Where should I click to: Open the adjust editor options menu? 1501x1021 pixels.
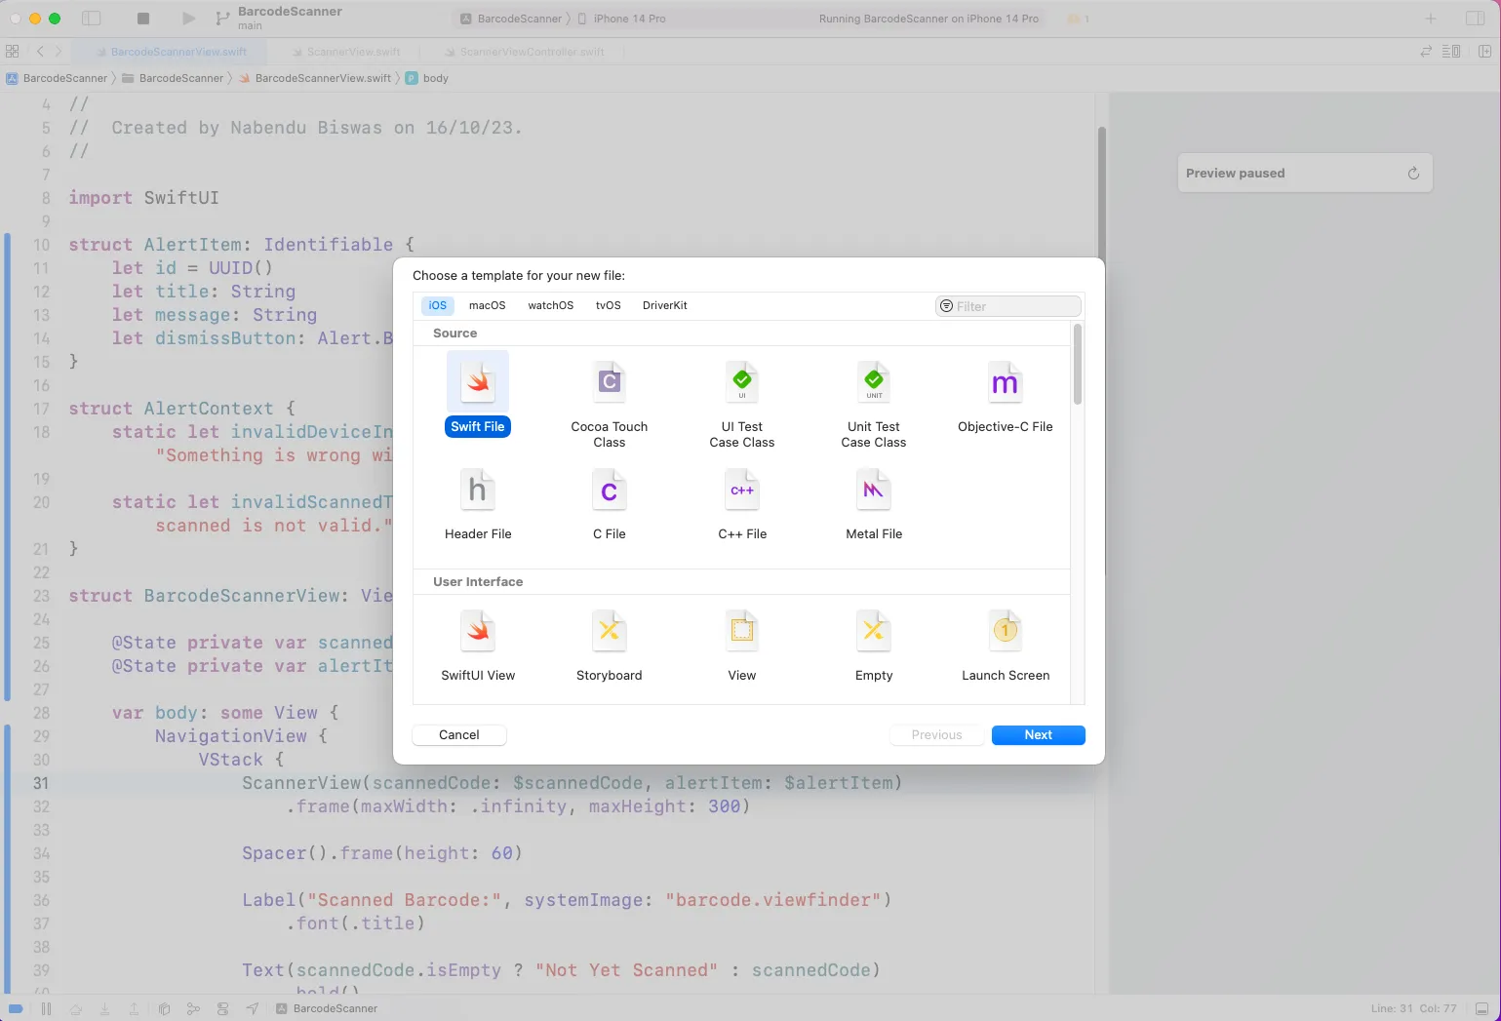[x=1452, y=51]
